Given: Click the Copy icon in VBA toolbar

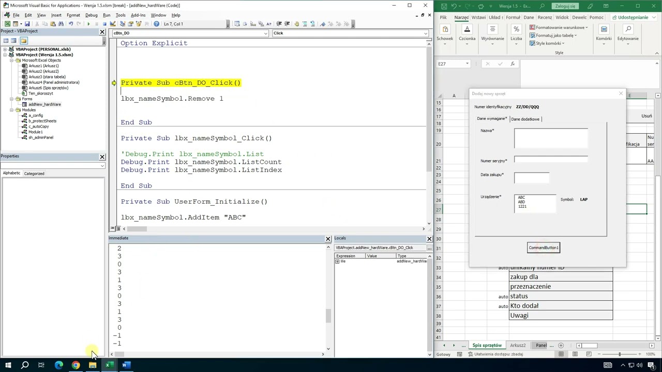Looking at the screenshot, I should pos(45,24).
